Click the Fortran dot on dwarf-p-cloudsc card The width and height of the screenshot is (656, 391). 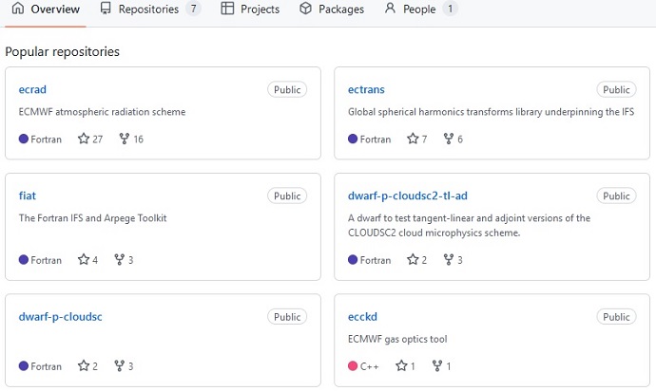24,366
